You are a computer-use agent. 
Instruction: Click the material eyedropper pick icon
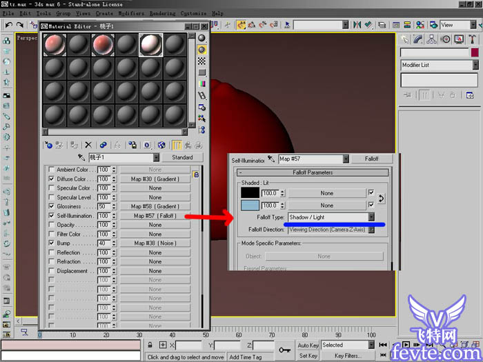tap(81, 158)
